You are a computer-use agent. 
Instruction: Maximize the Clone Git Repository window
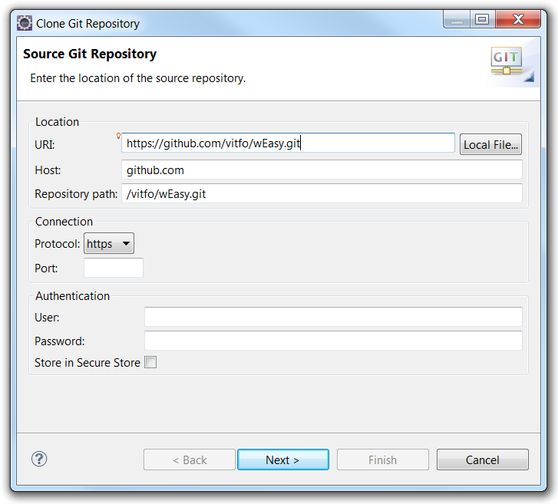tap(482, 19)
